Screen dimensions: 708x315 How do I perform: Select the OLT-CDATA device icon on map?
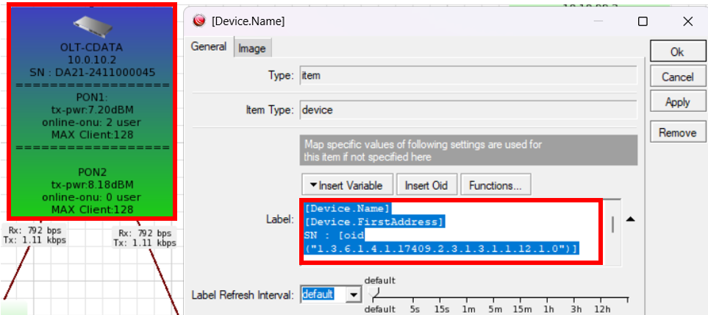[x=91, y=28]
